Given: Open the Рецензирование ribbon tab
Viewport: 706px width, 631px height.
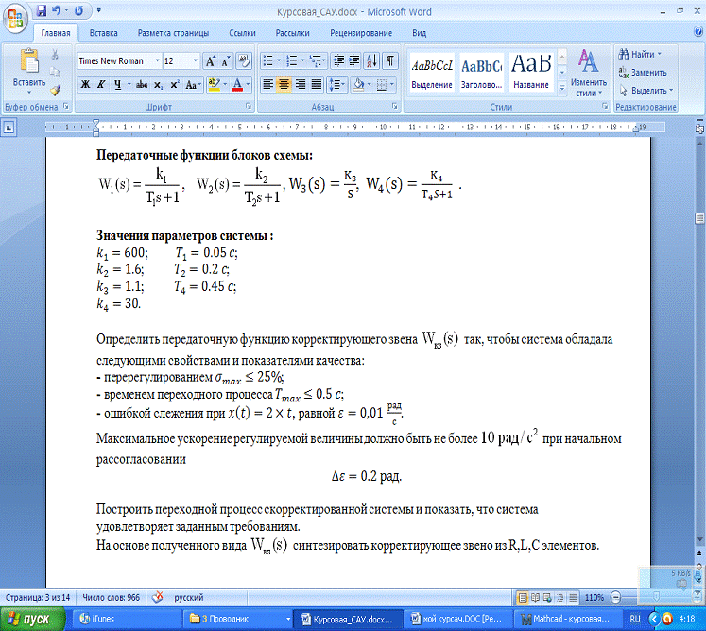Looking at the screenshot, I should (x=360, y=32).
